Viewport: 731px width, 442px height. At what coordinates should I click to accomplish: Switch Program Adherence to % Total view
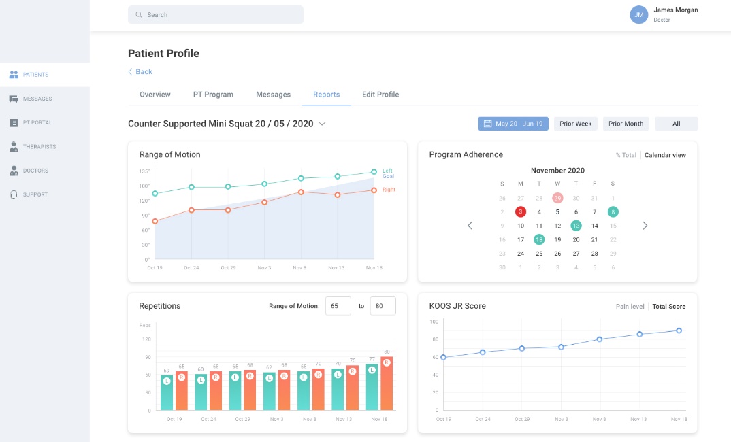626,155
